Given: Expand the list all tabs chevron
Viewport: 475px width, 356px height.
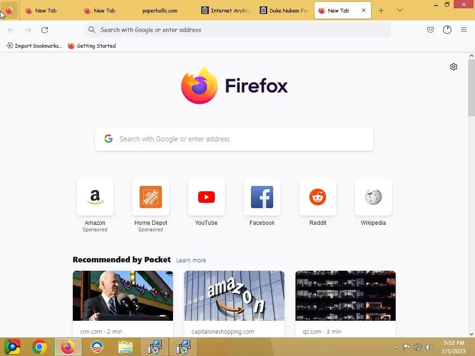Looking at the screenshot, I should 400,11.
